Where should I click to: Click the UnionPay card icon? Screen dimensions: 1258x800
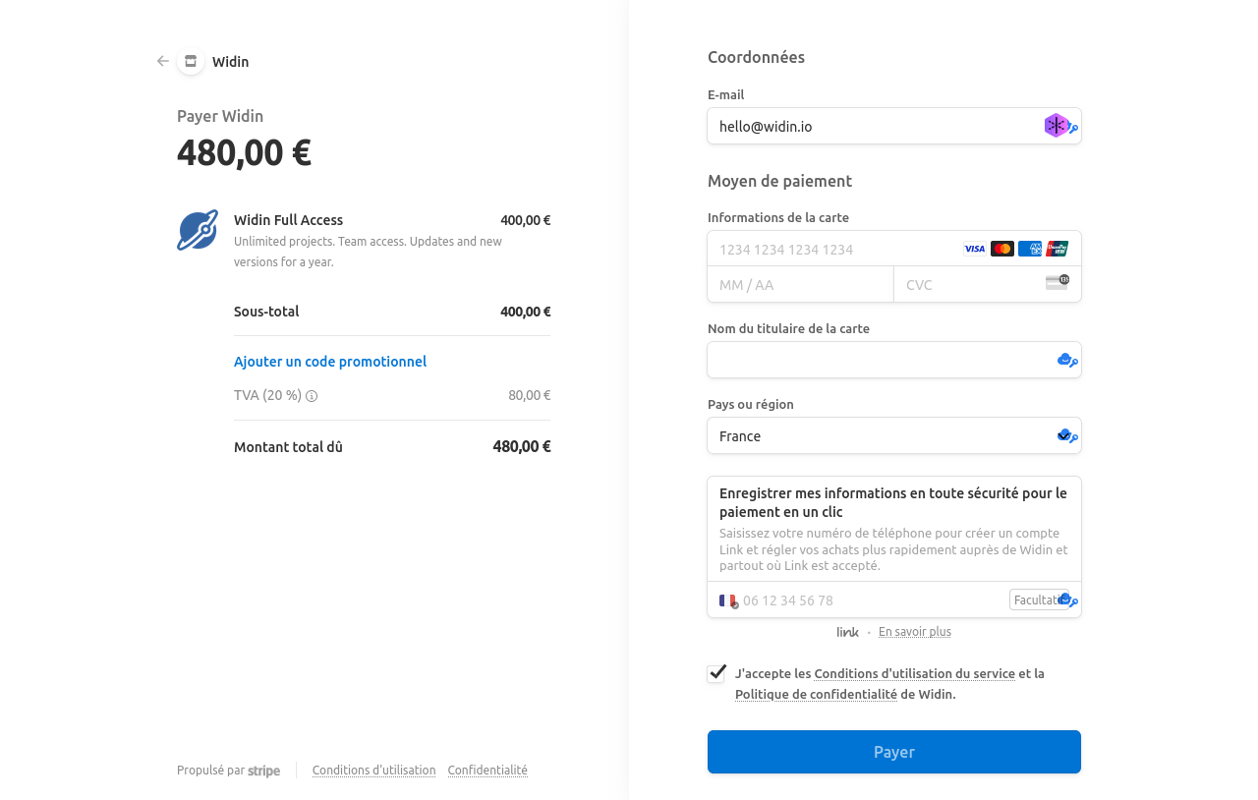point(1058,249)
